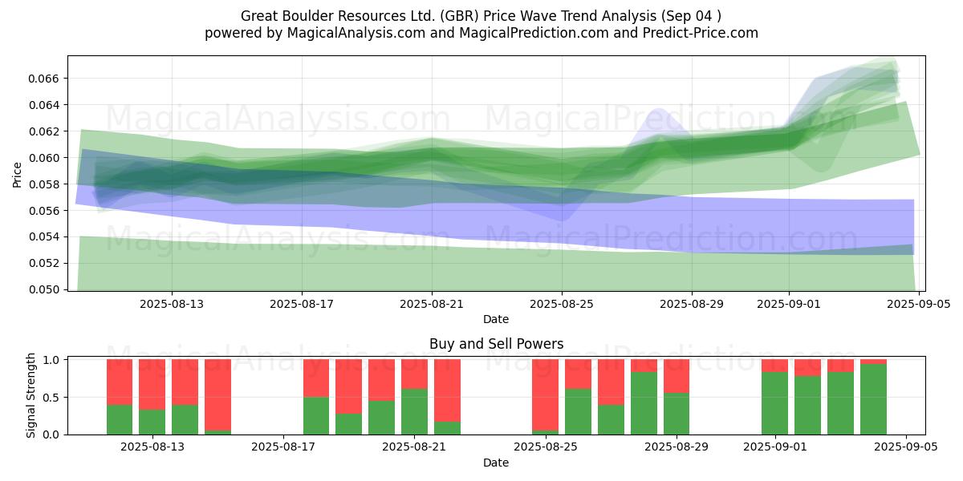Screen dimensions: 963x481
Task: Click the chart title mentioning Great Boulder Resources Ltd.
Action: 481,16
